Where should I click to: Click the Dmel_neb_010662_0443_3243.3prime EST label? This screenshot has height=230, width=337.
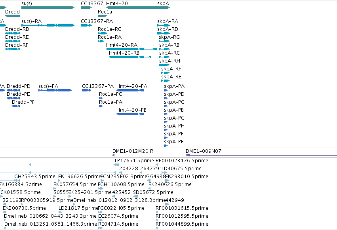[x=50, y=216]
